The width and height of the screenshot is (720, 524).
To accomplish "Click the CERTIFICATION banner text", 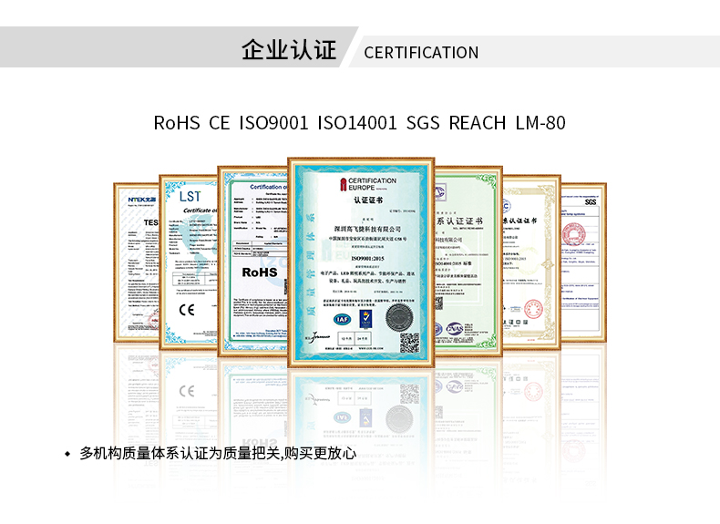I will pyautogui.click(x=421, y=53).
